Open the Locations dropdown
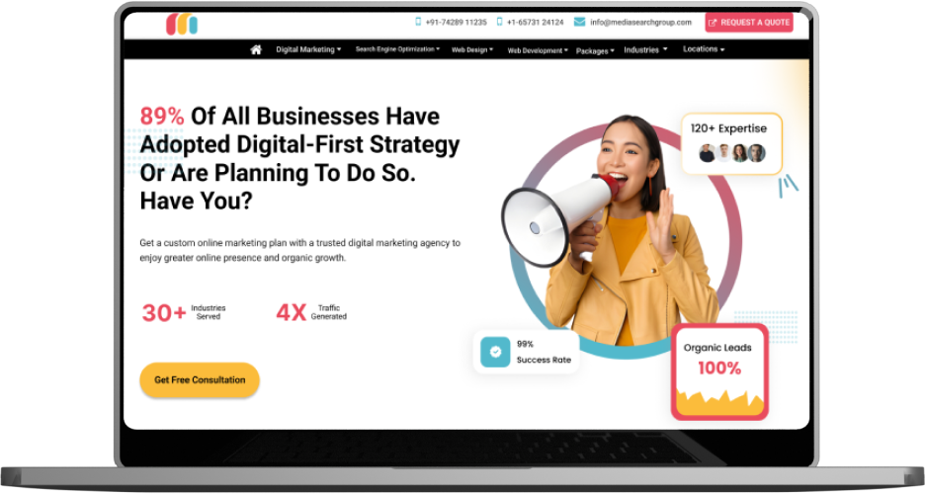926x494 pixels. [704, 49]
